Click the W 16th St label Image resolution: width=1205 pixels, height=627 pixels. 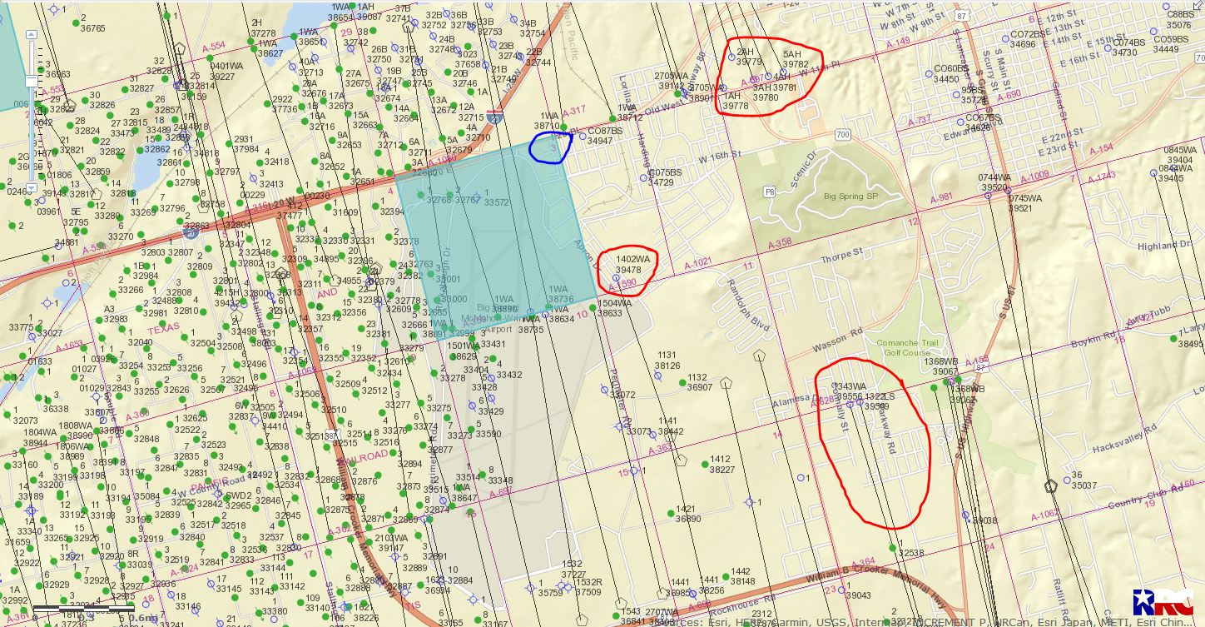click(x=719, y=156)
